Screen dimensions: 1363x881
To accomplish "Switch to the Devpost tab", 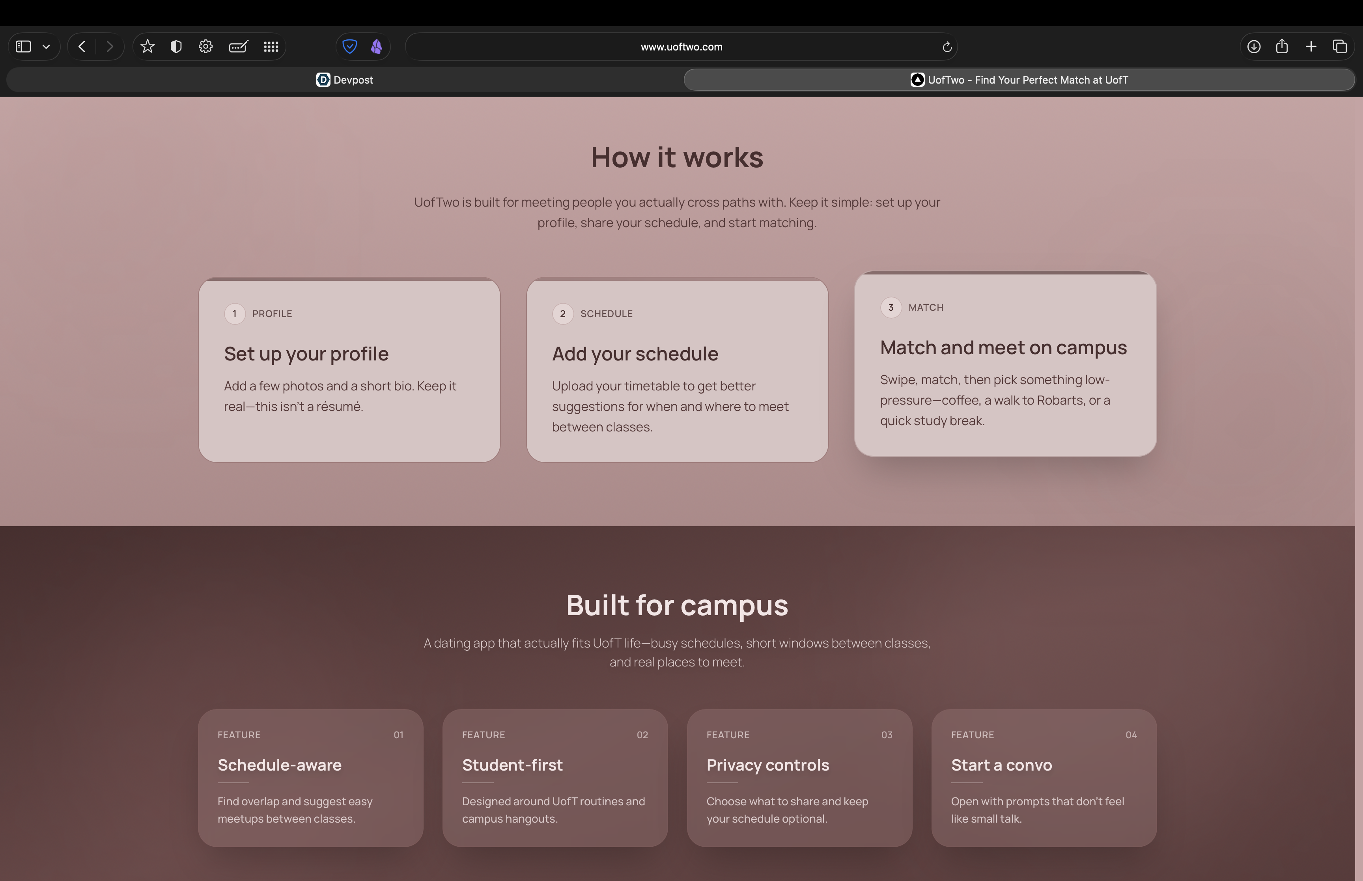I will (344, 80).
